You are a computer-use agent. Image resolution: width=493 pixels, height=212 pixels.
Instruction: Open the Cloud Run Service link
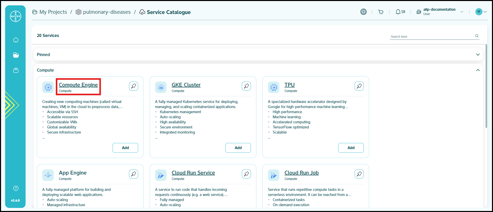(193, 173)
